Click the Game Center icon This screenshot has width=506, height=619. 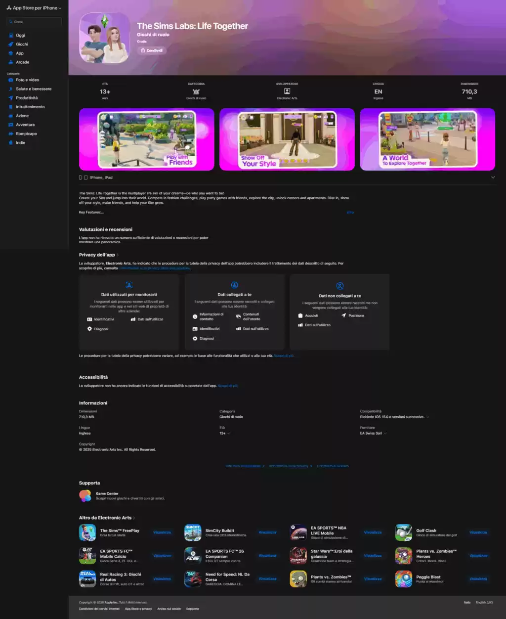coord(85,496)
